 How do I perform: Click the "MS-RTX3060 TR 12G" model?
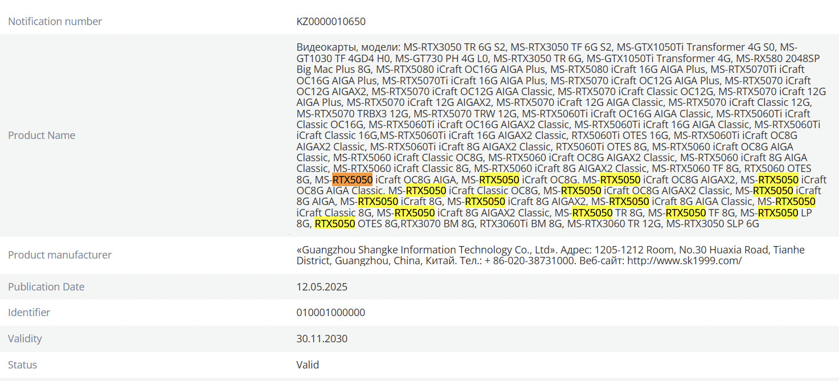(614, 224)
